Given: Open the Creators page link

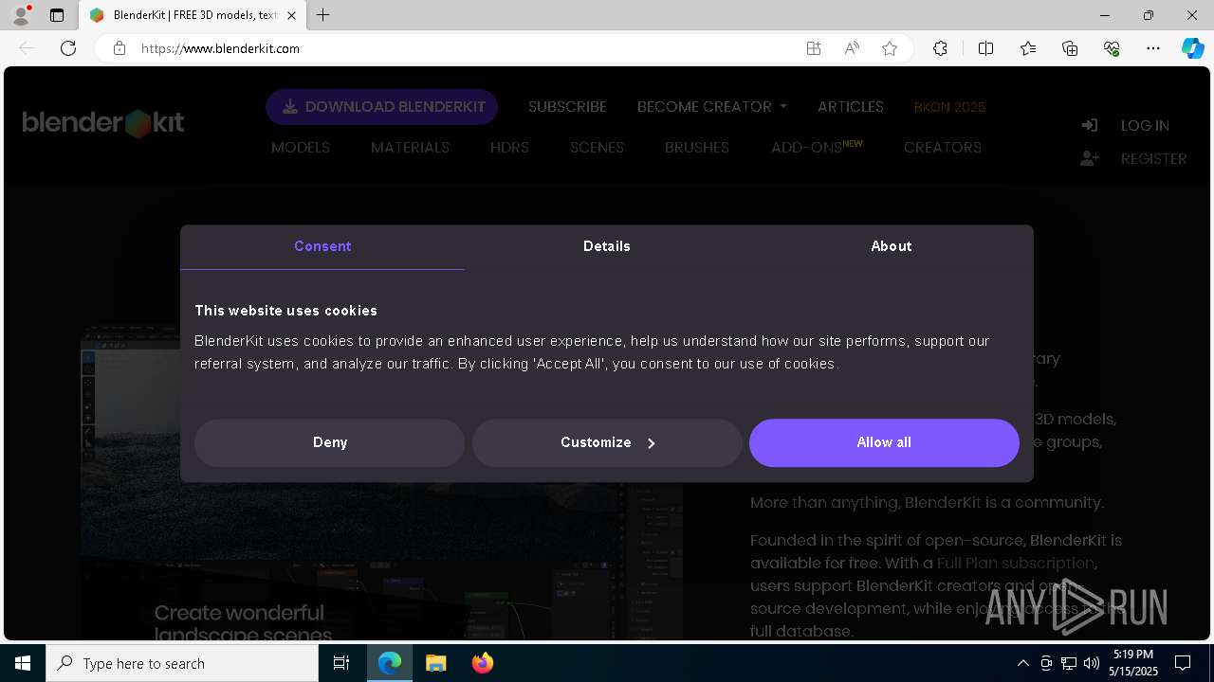Looking at the screenshot, I should [x=943, y=148].
